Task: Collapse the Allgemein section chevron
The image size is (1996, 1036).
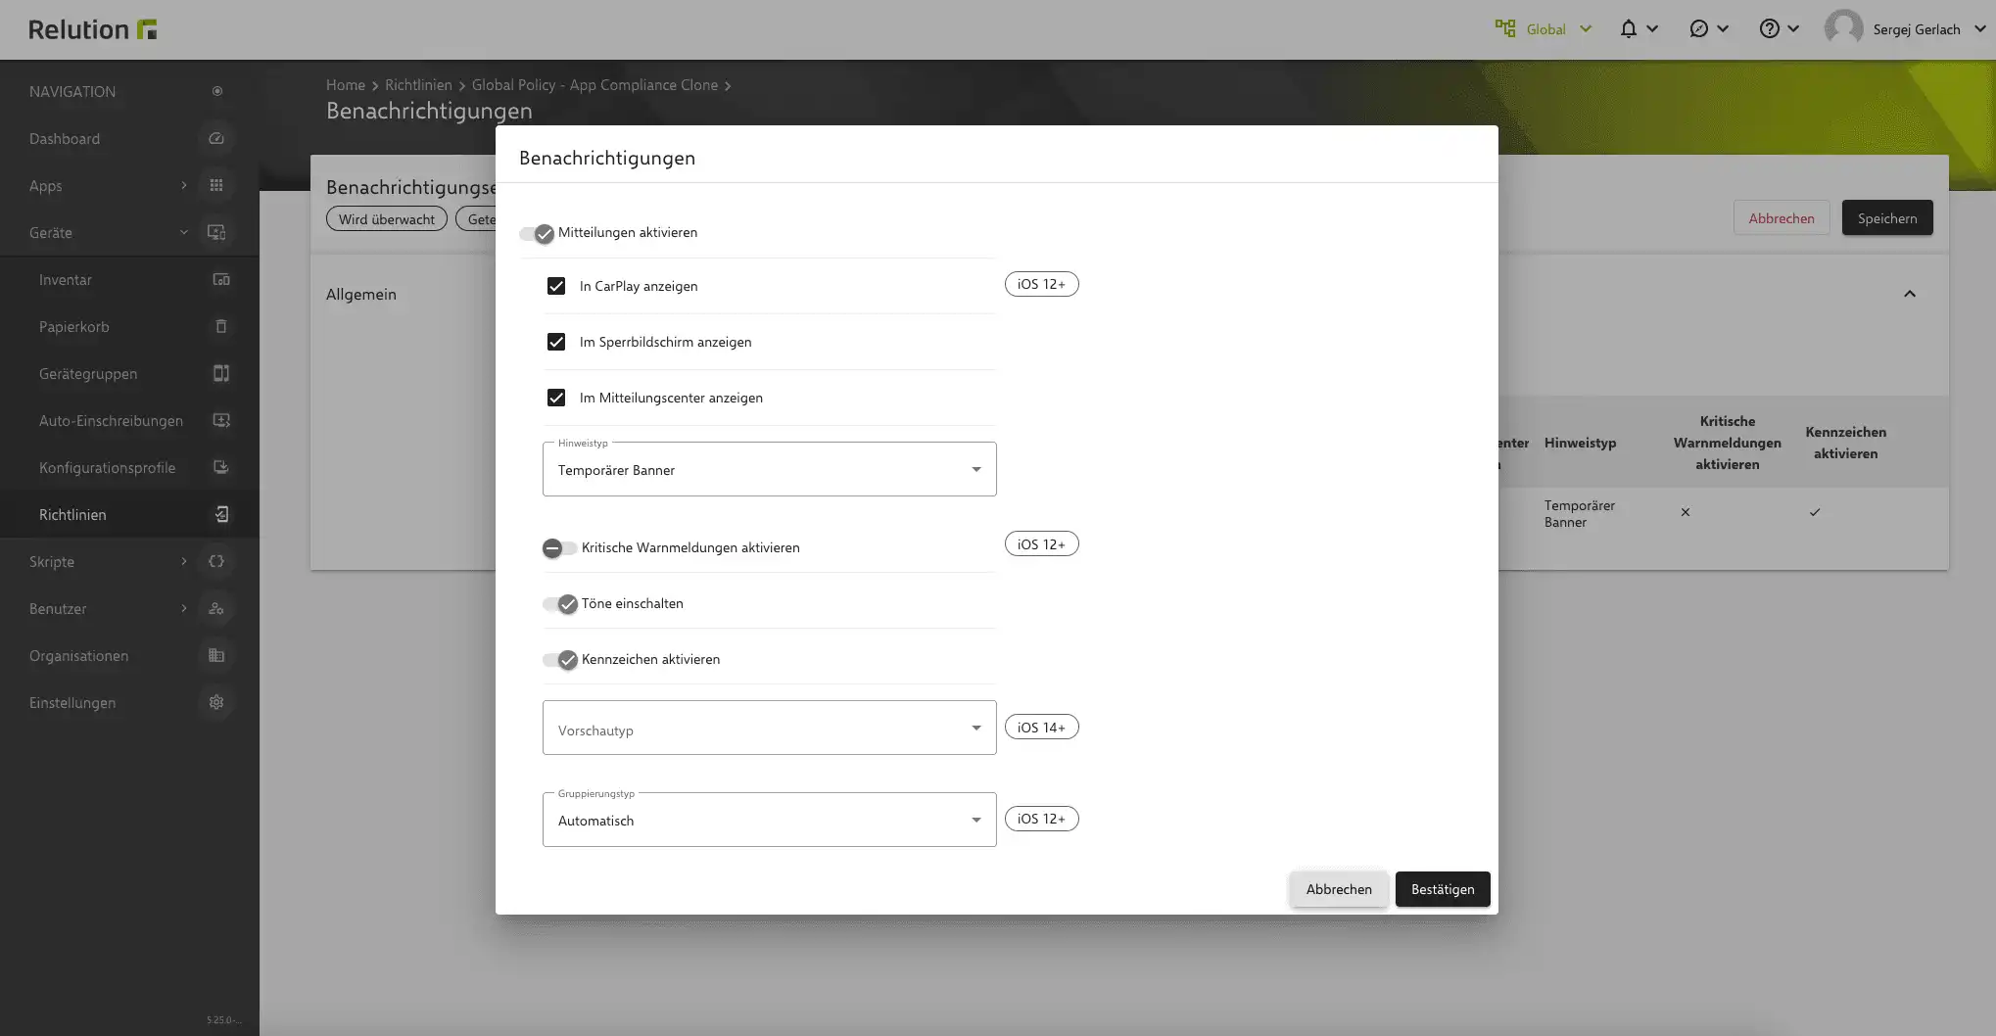Action: click(x=1910, y=294)
